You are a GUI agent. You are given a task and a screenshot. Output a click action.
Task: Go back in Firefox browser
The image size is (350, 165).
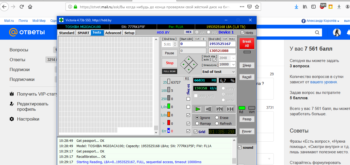[x=5, y=7]
